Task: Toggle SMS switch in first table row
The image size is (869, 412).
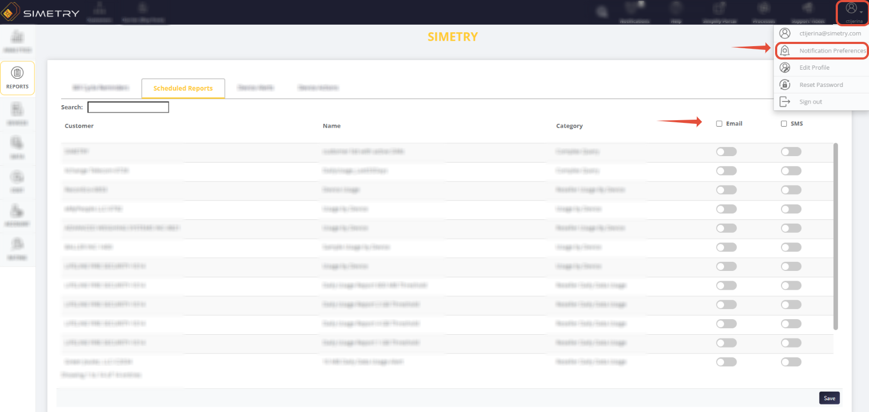Action: point(791,152)
